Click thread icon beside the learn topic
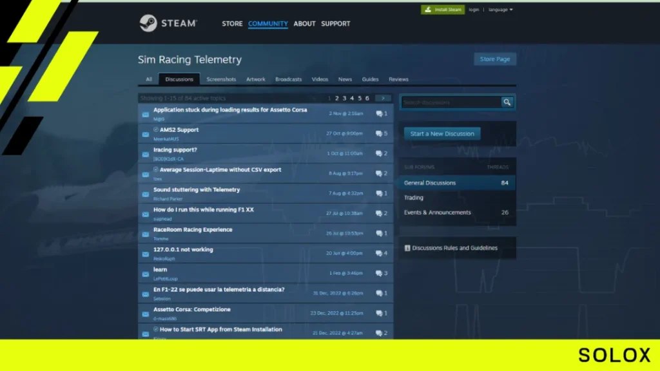Image resolution: width=660 pixels, height=371 pixels. [145, 274]
